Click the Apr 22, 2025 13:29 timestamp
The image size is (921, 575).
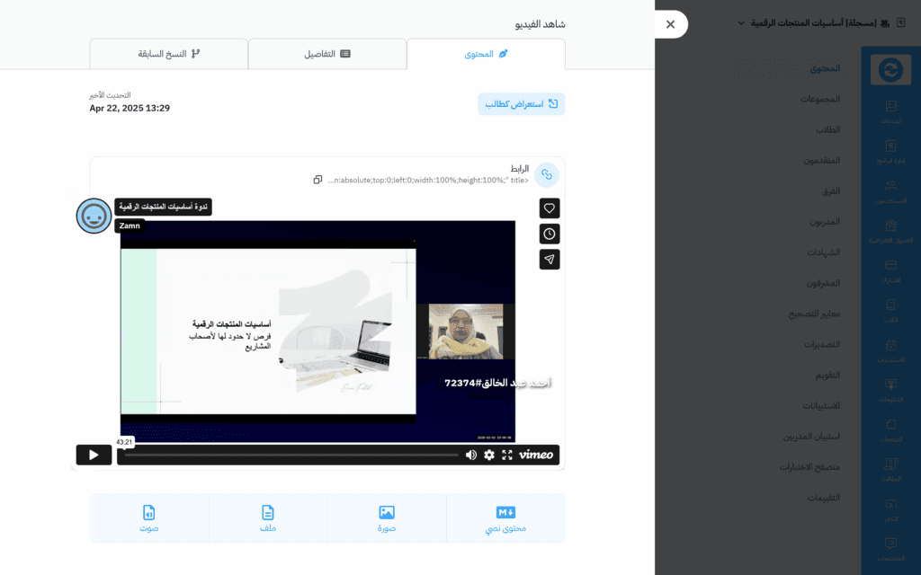[130, 108]
